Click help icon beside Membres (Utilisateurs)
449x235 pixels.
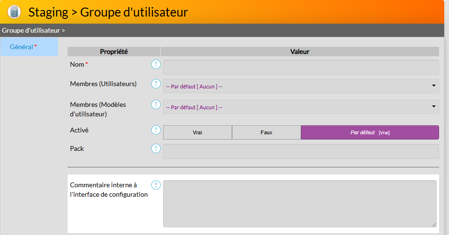click(156, 84)
